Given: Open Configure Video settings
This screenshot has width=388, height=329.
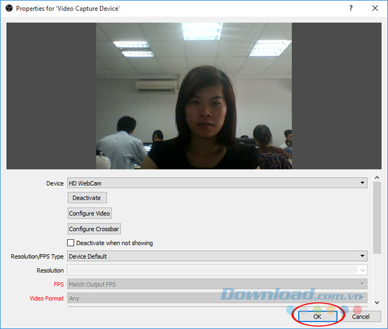Looking at the screenshot, I should click(90, 213).
